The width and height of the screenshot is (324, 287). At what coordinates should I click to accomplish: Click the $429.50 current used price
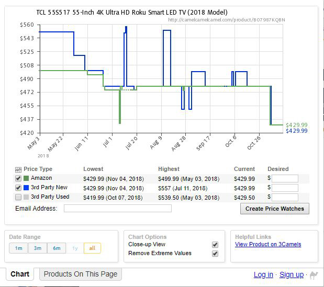tap(244, 198)
